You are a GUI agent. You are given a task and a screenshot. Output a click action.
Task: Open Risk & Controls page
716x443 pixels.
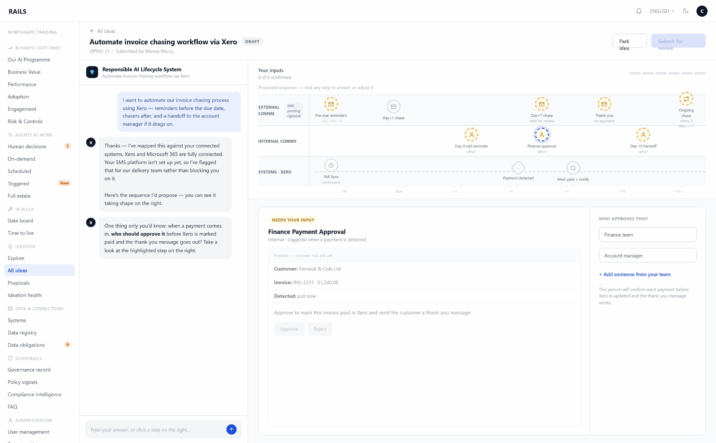(x=39, y=121)
